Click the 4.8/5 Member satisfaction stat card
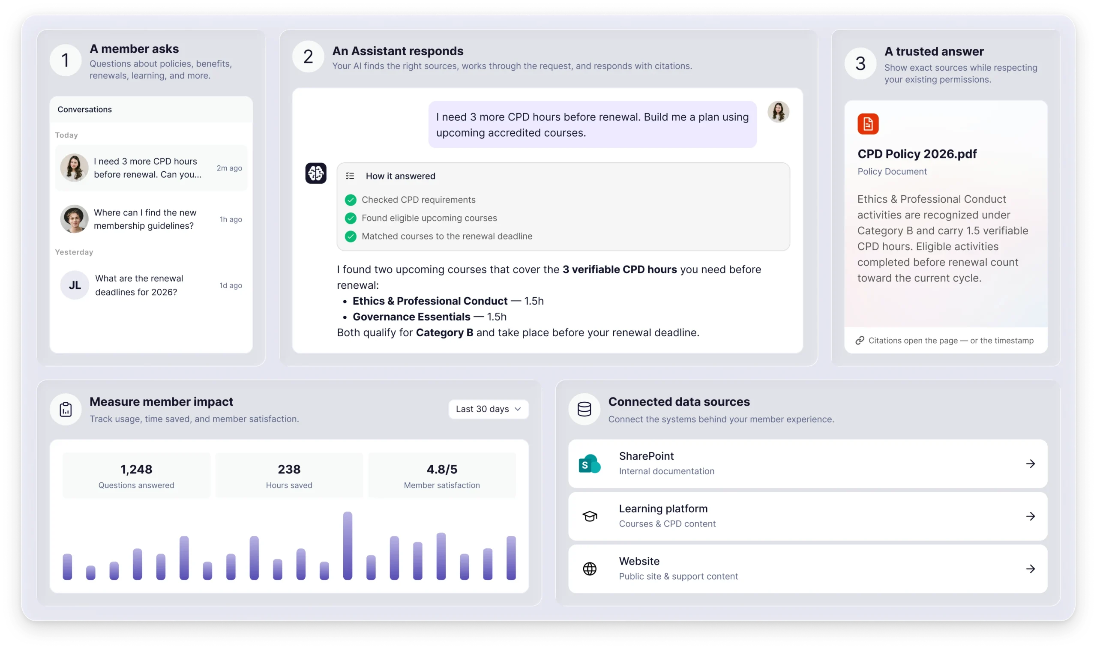 [442, 476]
